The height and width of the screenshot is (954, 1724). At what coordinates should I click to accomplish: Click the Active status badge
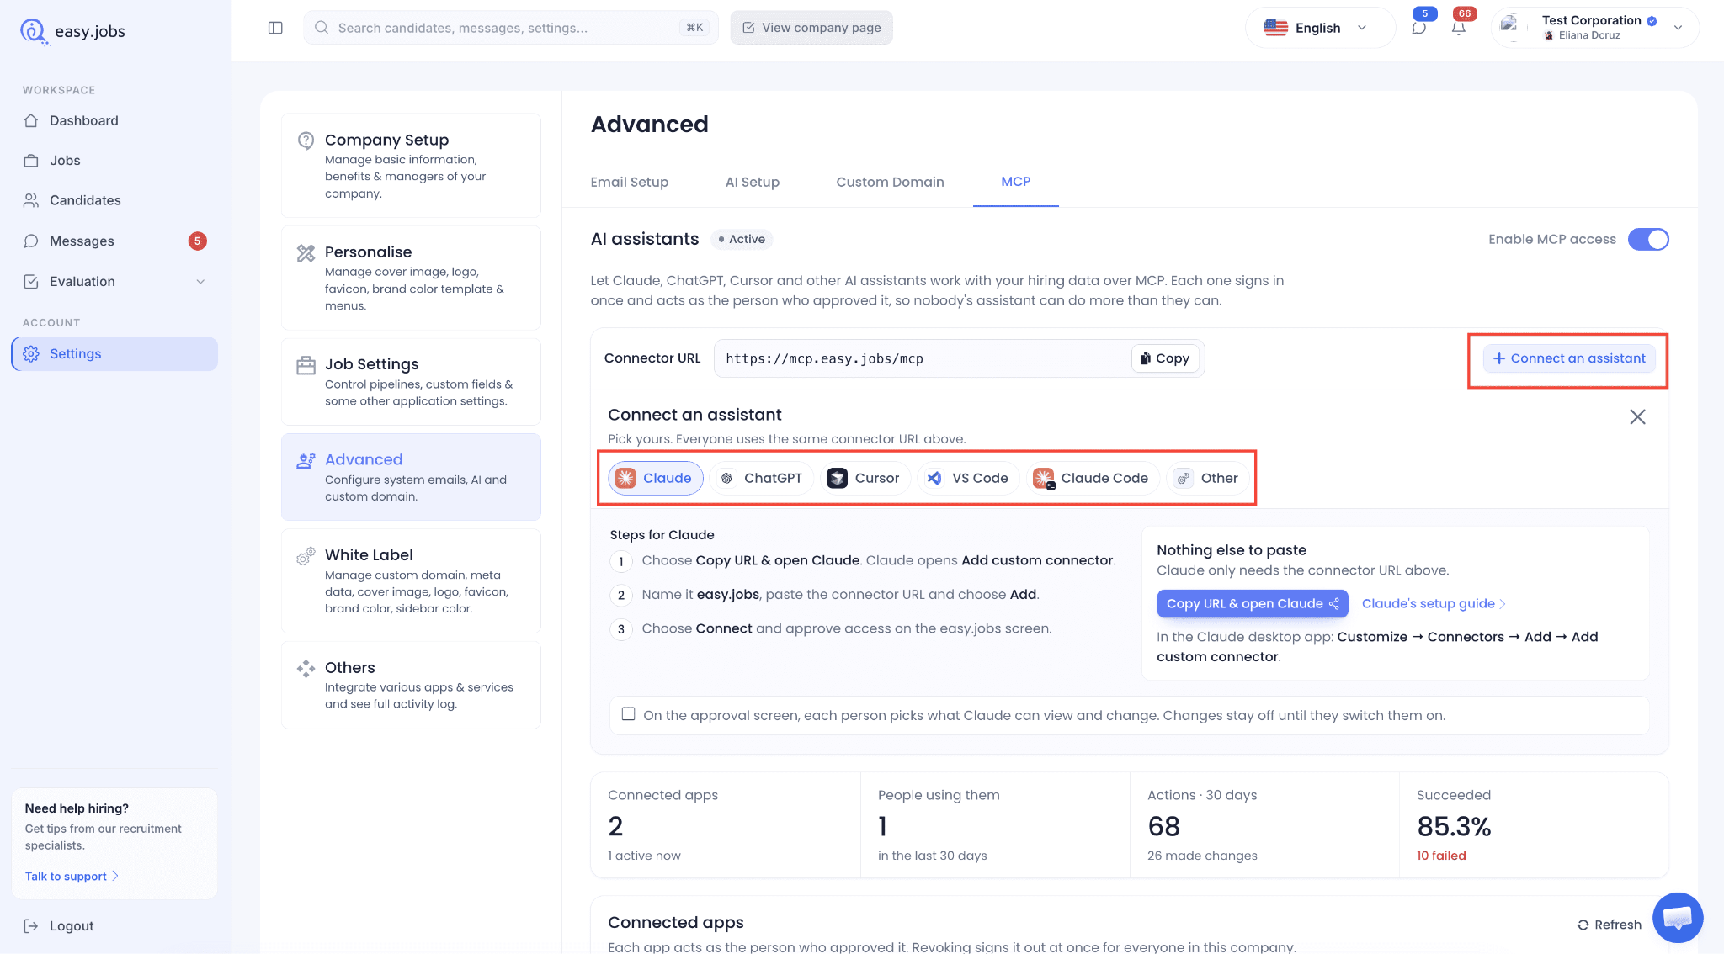(742, 240)
